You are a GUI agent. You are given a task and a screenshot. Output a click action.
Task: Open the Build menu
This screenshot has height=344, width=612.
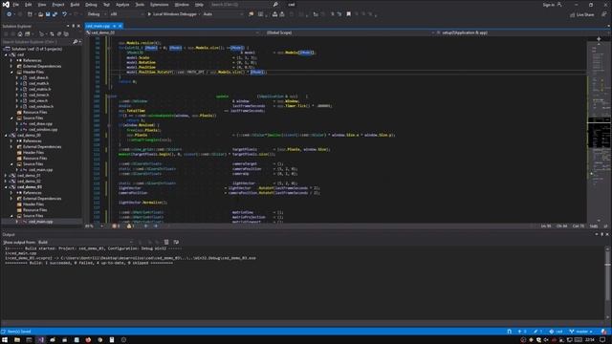(75, 5)
